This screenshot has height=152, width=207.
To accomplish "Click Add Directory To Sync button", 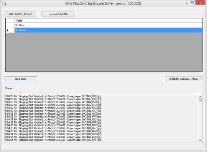I will [21, 14].
